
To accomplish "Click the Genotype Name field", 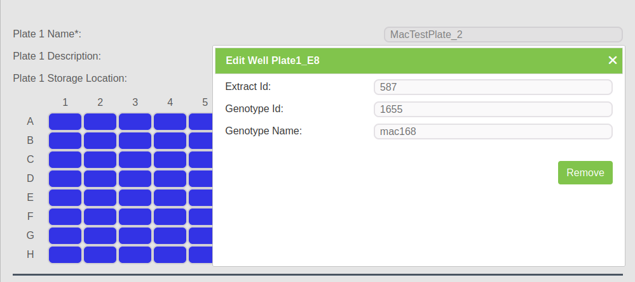I will click(x=493, y=132).
